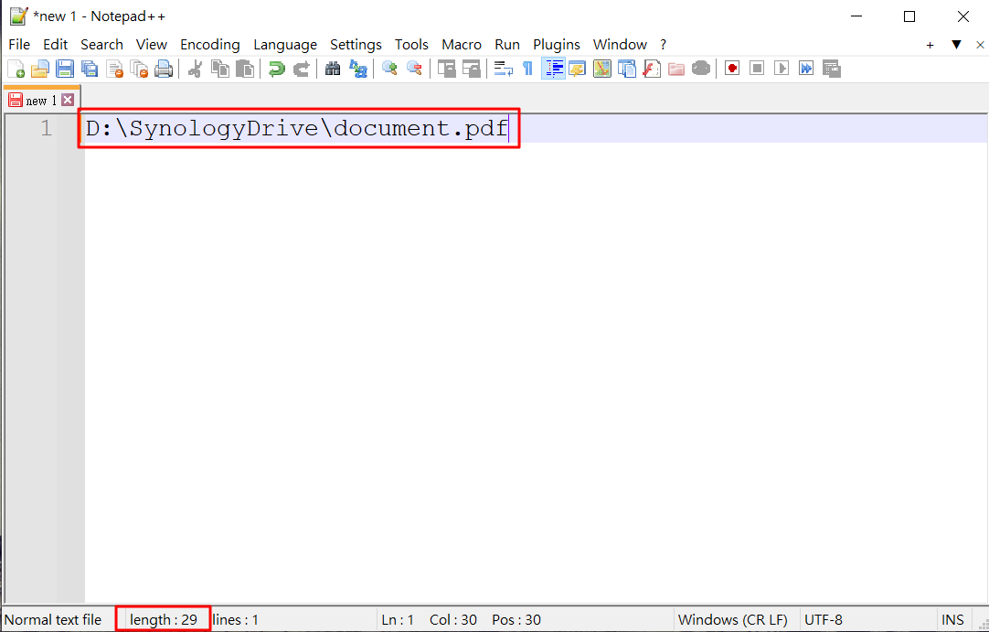This screenshot has width=989, height=632.
Task: Open the File menu
Action: click(x=19, y=45)
